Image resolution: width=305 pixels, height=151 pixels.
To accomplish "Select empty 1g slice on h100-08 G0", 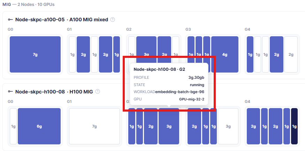I will (13, 126).
